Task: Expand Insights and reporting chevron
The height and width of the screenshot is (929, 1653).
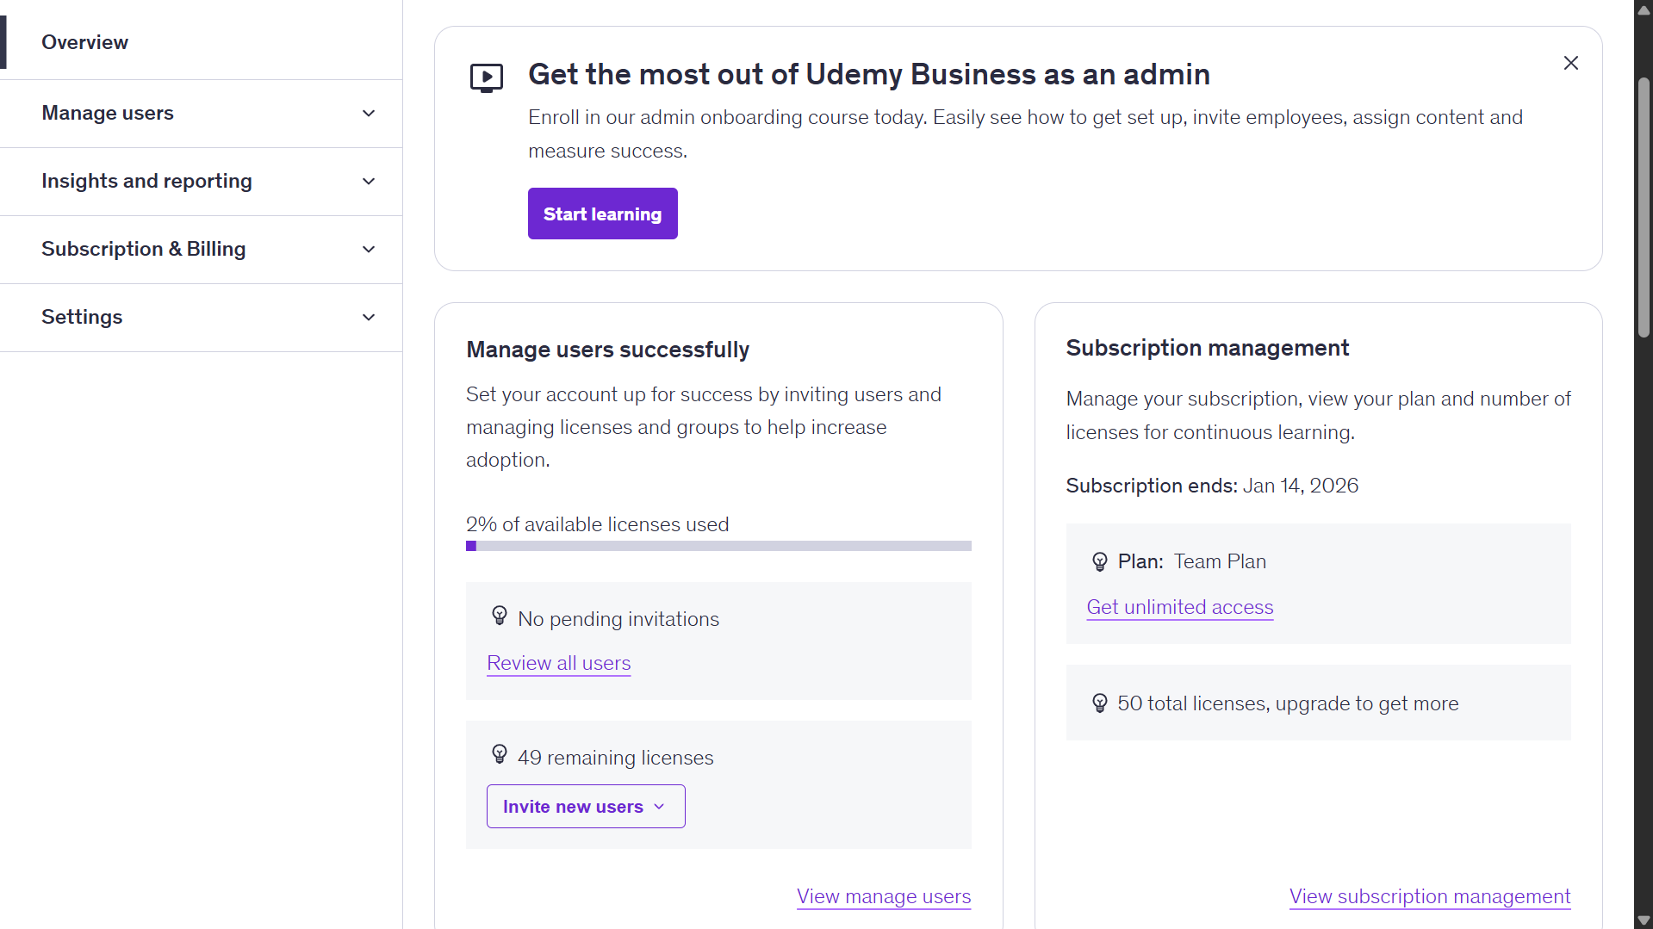Action: coord(369,182)
